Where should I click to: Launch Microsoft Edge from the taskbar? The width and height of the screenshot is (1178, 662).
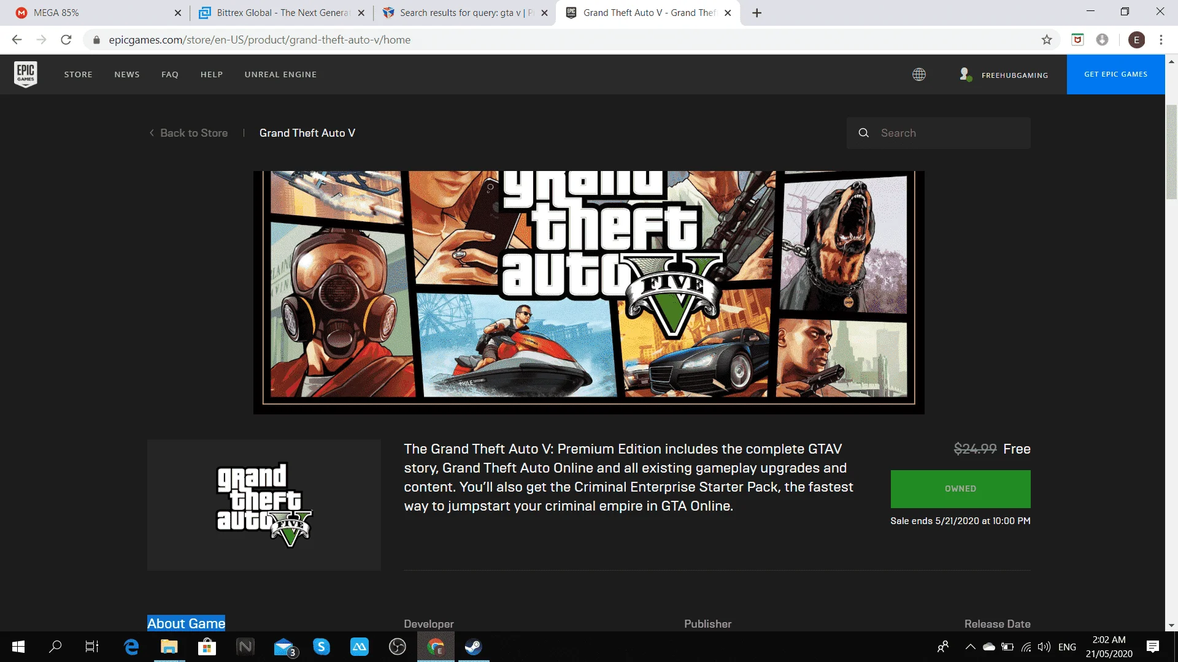[x=131, y=647]
